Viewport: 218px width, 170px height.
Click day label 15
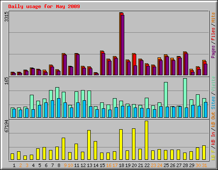[102, 165]
